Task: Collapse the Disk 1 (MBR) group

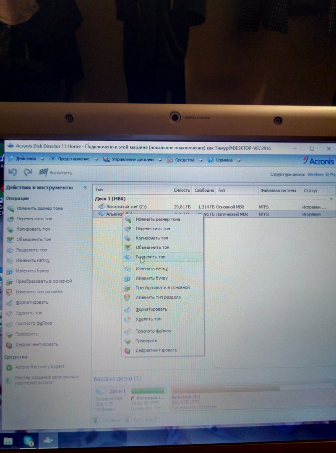Action: [331, 199]
